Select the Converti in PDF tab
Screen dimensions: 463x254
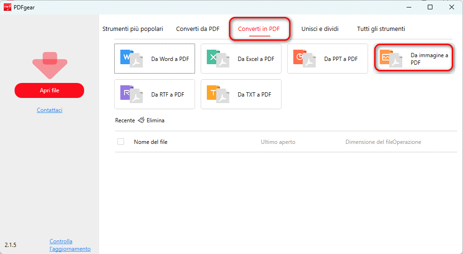(x=259, y=29)
